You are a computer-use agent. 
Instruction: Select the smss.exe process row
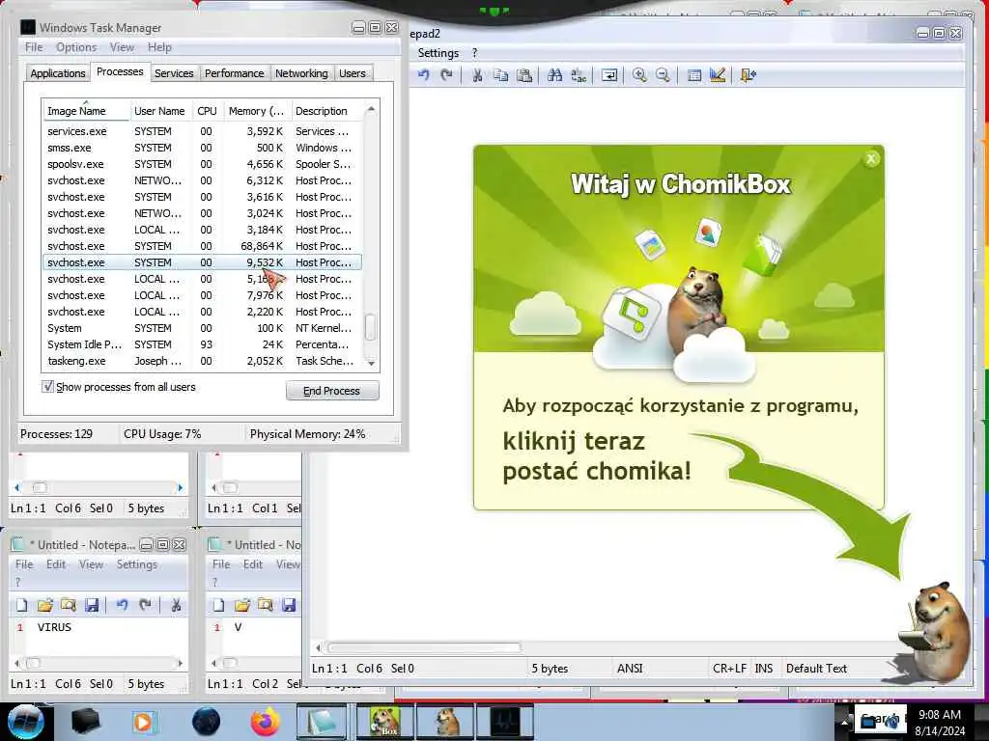(x=202, y=148)
